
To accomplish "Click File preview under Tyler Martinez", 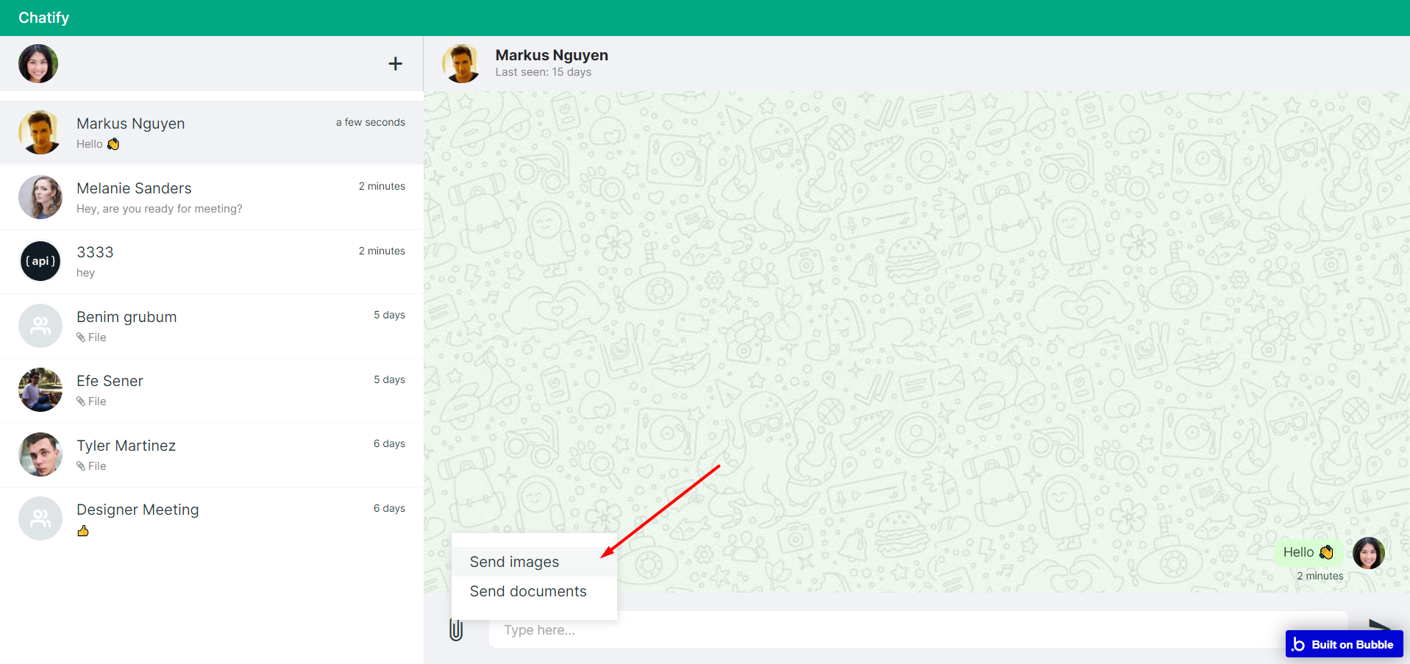I will (91, 466).
